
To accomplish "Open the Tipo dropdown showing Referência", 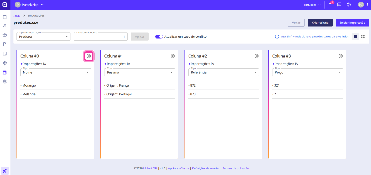I will point(224,72).
